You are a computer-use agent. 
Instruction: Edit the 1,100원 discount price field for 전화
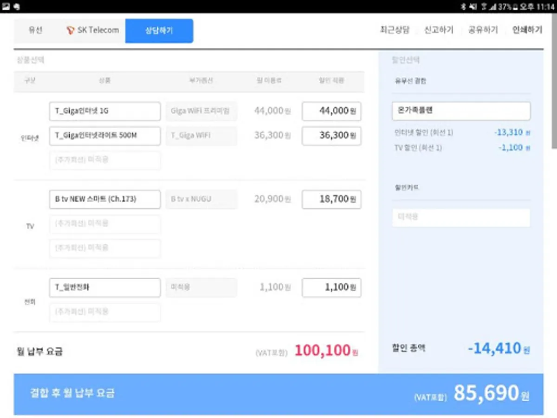[331, 287]
